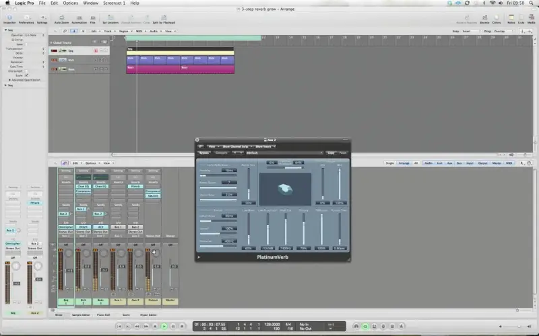Open the plugin preset dropdown
The width and height of the screenshot is (539, 336).
pos(284,153)
